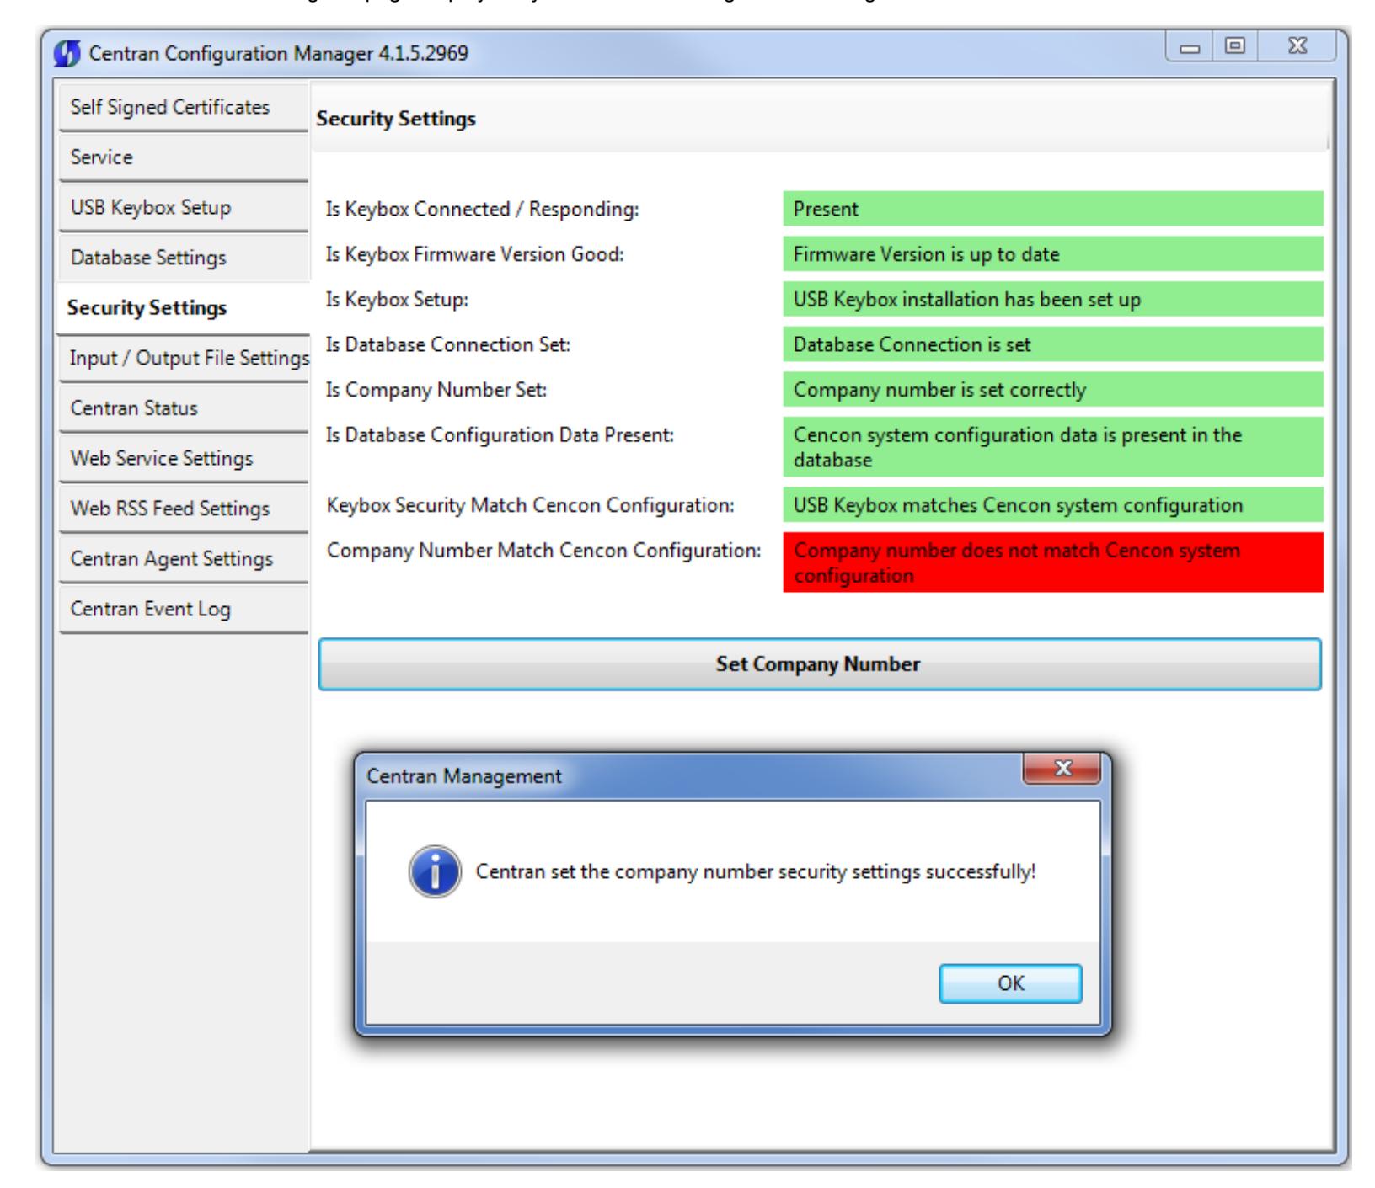Click 'Keybox Security Match Cencon Configuration:' label
This screenshot has height=1188, width=1375.
531,505
